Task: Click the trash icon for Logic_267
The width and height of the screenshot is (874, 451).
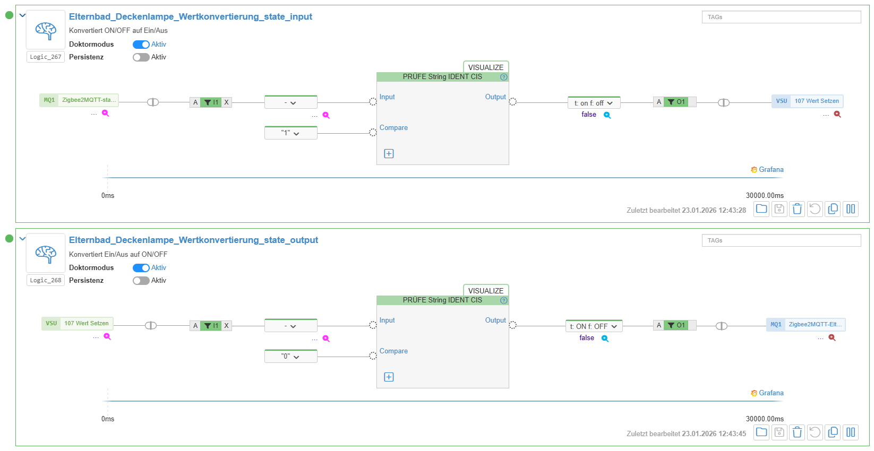Action: tap(797, 209)
